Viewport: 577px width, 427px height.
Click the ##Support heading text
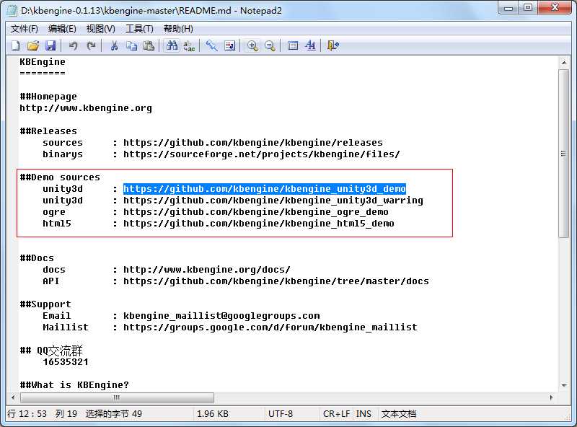click(45, 304)
